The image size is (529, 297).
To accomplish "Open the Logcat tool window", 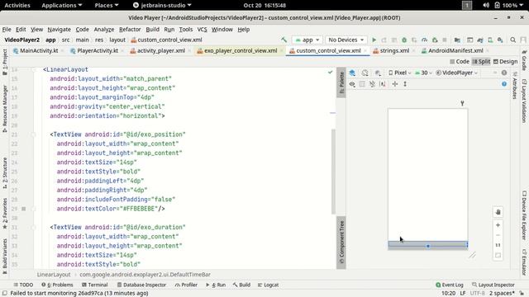I will pos(268,285).
